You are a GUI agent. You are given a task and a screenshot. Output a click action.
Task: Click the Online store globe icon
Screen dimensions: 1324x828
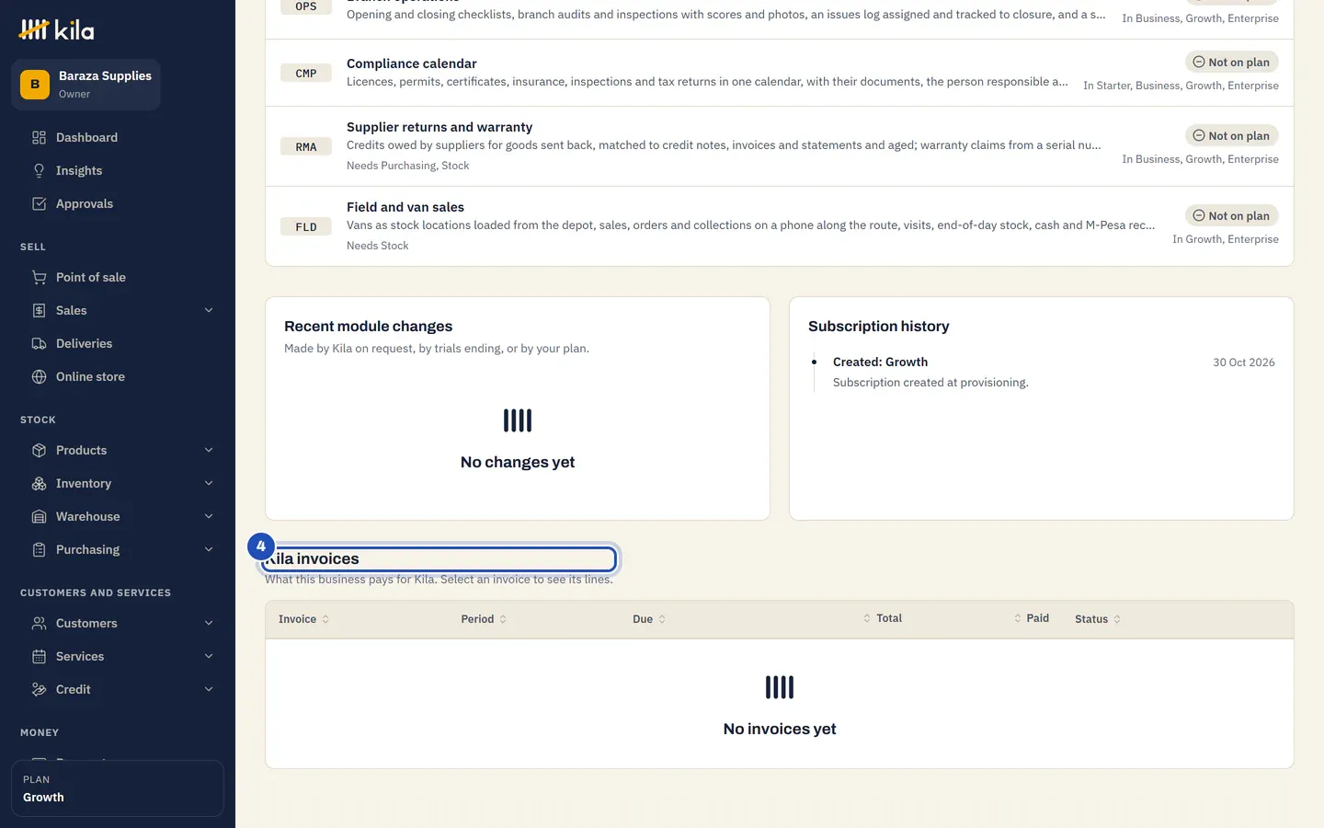(x=39, y=376)
